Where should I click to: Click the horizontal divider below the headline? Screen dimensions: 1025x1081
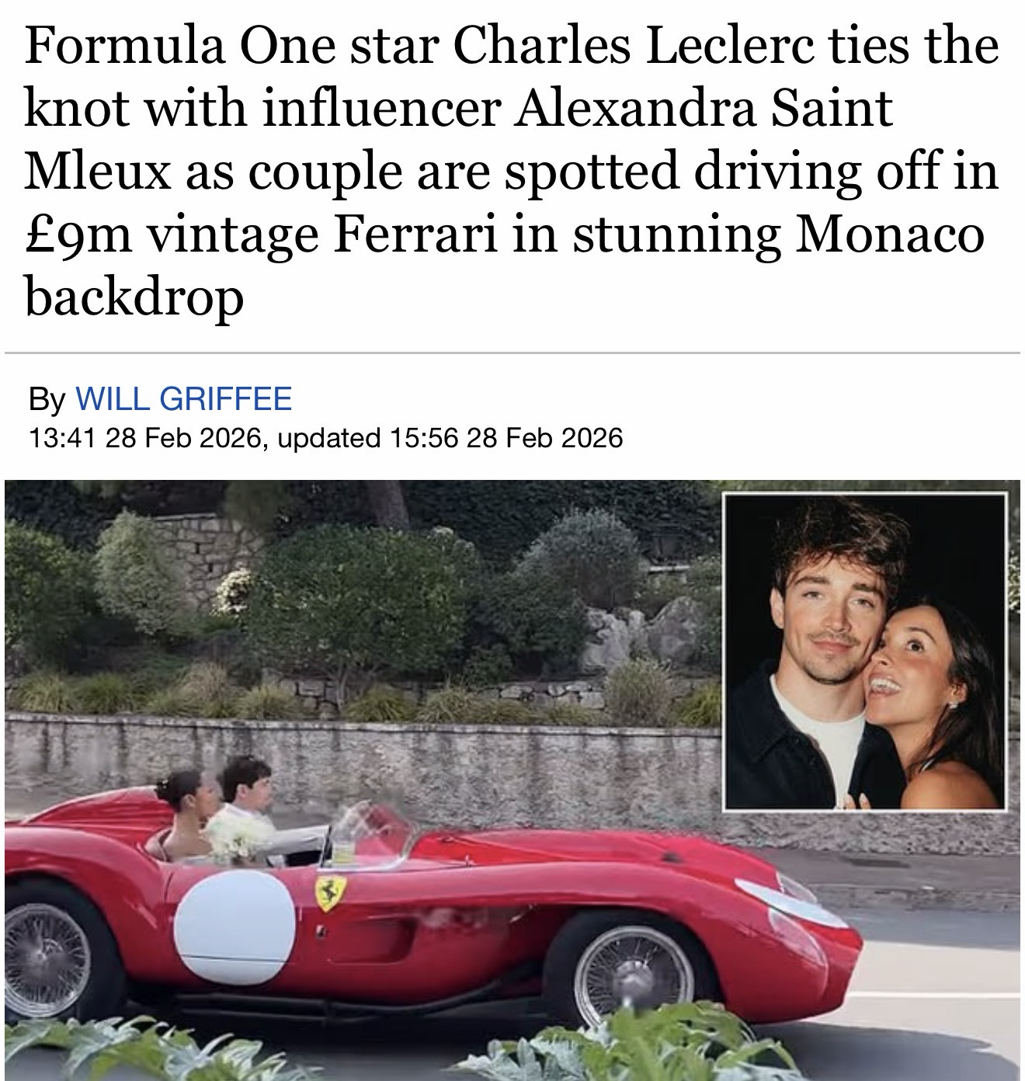click(512, 353)
